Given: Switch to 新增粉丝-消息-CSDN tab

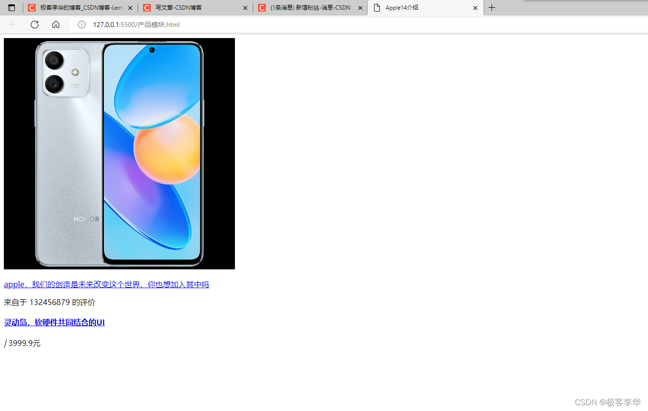Looking at the screenshot, I should tap(311, 8).
